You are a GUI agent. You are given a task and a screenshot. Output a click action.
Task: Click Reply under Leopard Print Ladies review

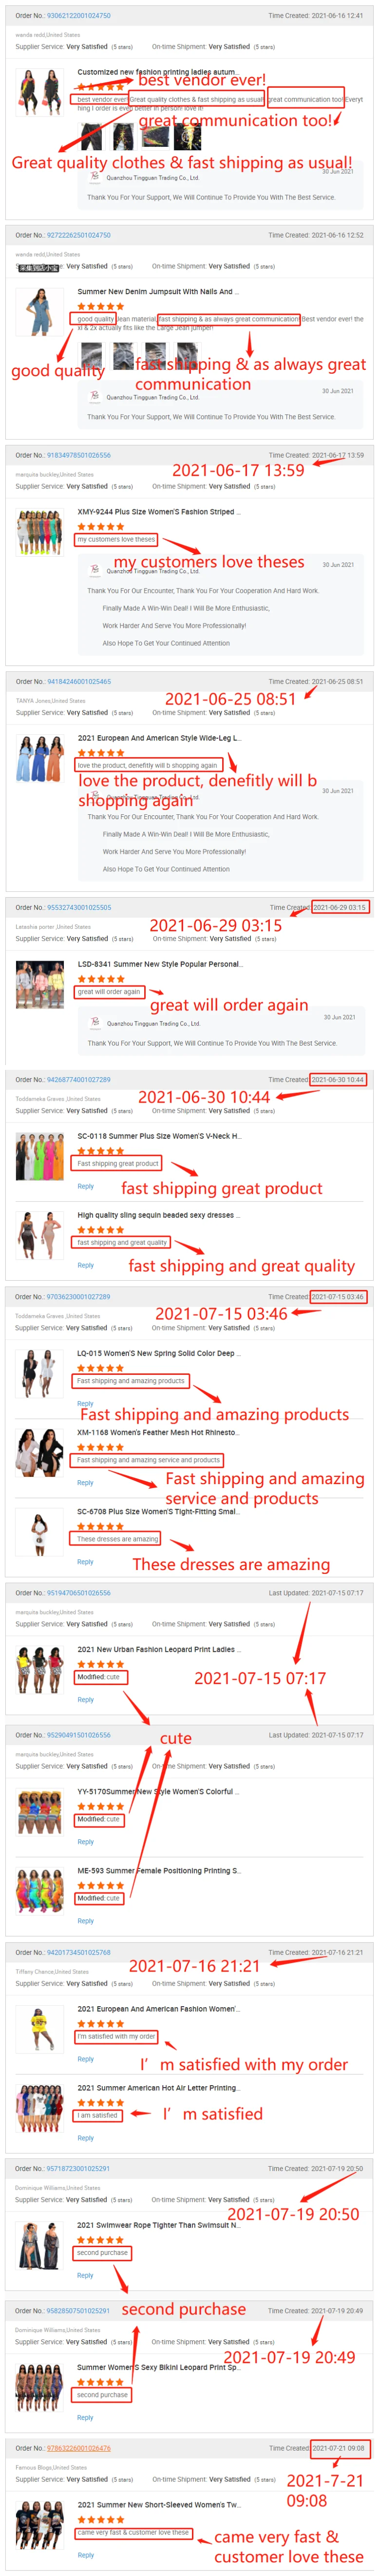point(86,1699)
